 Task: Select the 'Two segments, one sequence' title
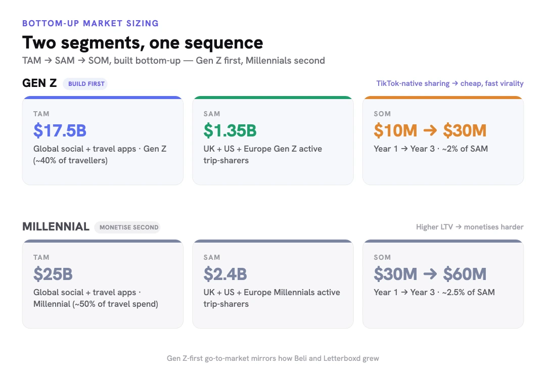(x=143, y=43)
